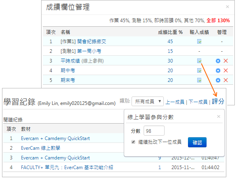
Task: Click weight value 15 in 第一周小考 row
Action: pyautogui.click(x=170, y=51)
